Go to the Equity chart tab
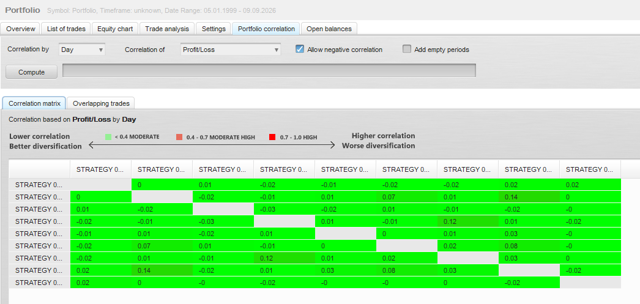640x304 pixels. coord(115,29)
